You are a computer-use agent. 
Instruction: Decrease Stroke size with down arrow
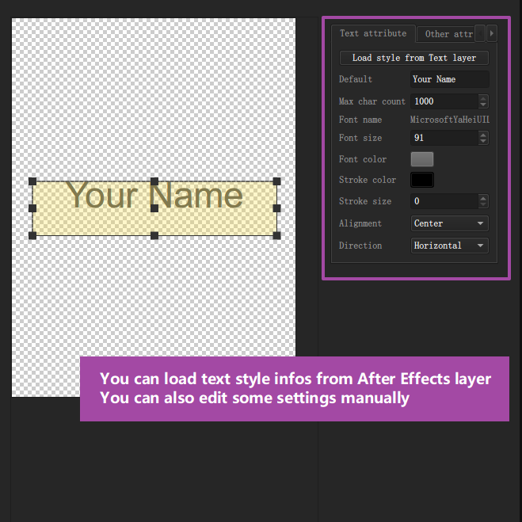[483, 204]
